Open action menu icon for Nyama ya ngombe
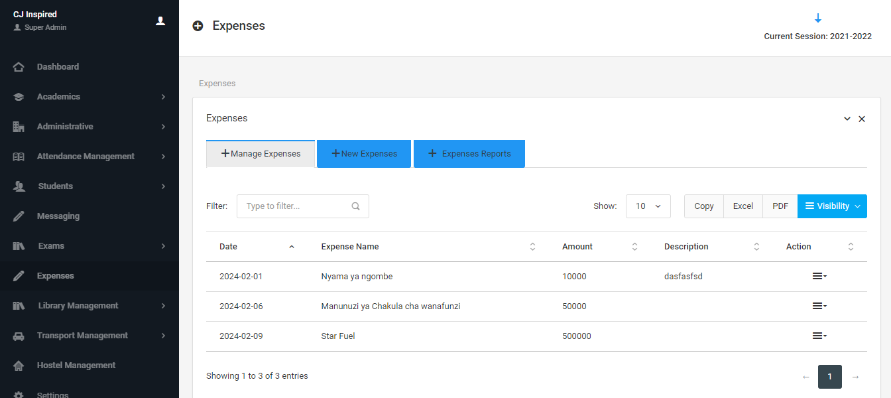Screen dimensions: 891x398 pyautogui.click(x=819, y=277)
